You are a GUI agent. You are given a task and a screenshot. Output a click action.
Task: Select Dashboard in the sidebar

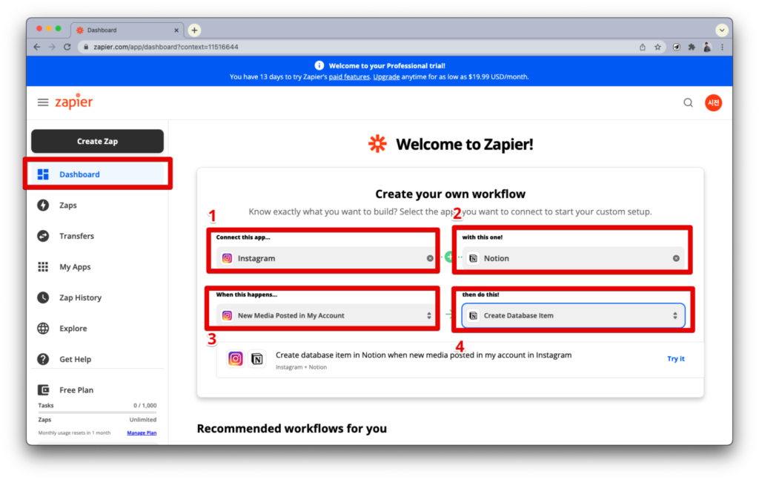97,174
